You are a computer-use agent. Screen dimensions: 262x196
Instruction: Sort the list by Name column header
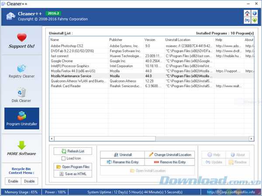click(55, 40)
